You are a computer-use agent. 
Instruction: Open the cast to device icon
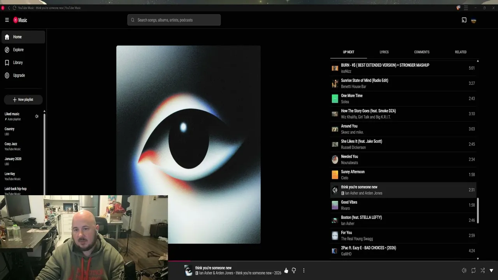pos(464,20)
